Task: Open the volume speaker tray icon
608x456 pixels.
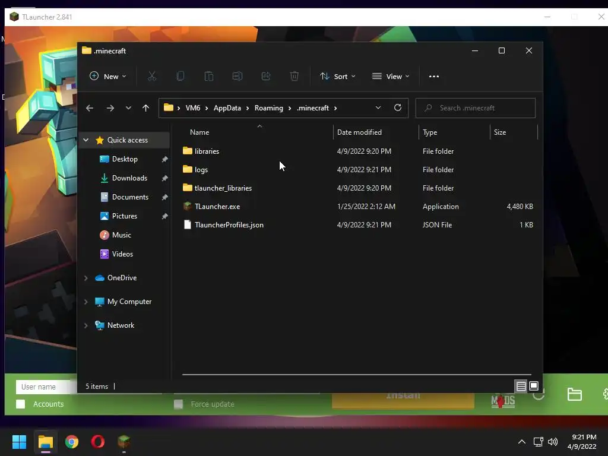Action: coord(553,442)
